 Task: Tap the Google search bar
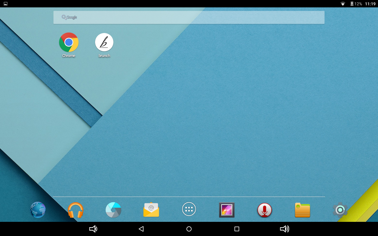pyautogui.click(x=189, y=17)
